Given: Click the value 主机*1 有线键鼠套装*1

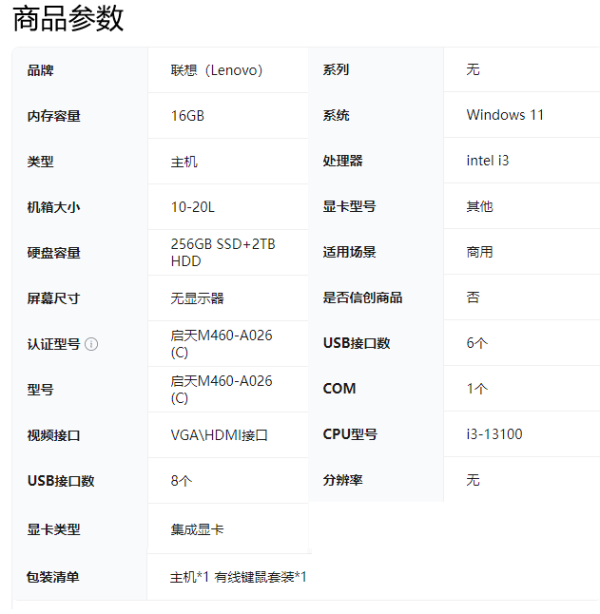Looking at the screenshot, I should [238, 577].
